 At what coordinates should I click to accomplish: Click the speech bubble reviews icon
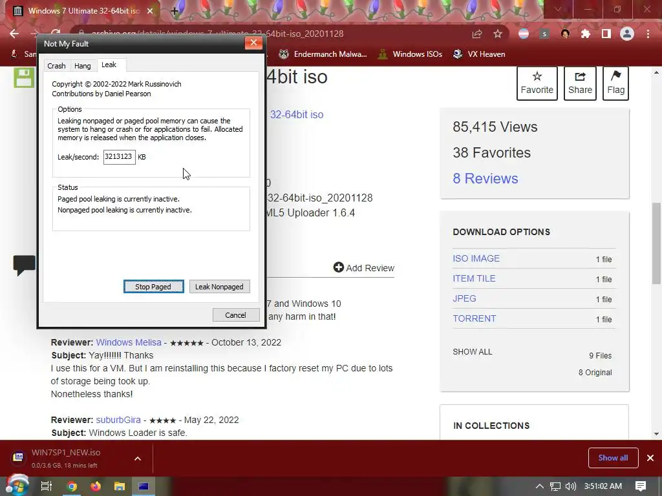pyautogui.click(x=24, y=265)
